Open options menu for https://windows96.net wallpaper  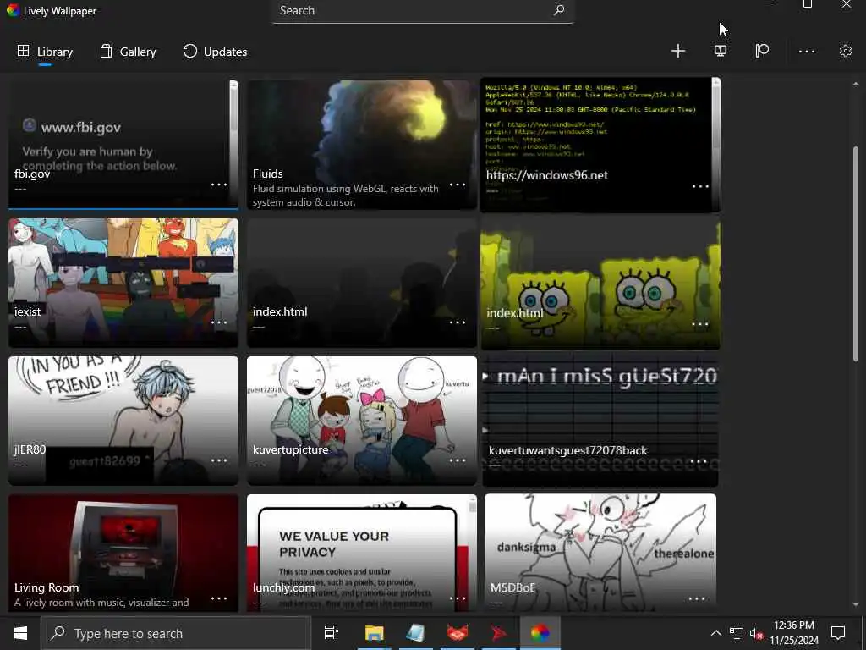tap(700, 186)
